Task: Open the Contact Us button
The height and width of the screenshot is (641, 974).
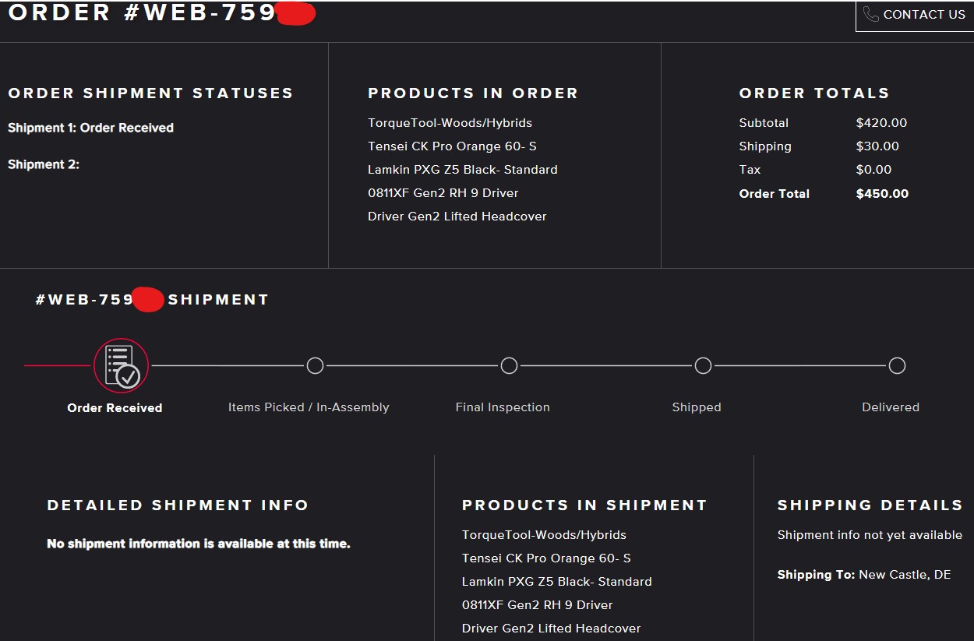Action: pos(915,15)
